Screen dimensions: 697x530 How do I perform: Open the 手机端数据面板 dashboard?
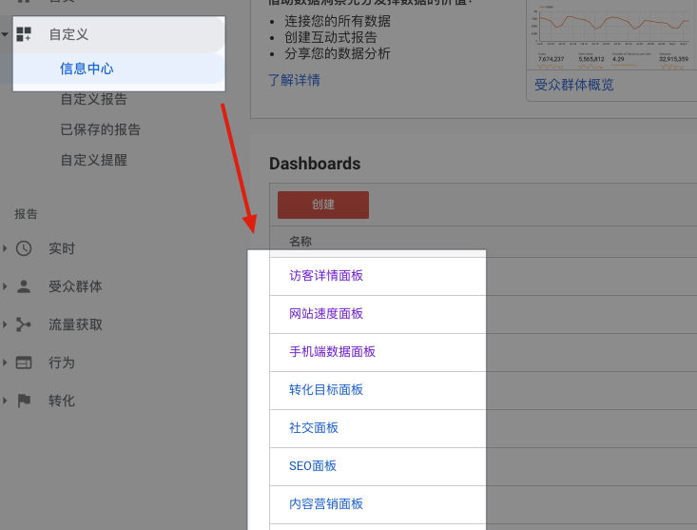(332, 351)
